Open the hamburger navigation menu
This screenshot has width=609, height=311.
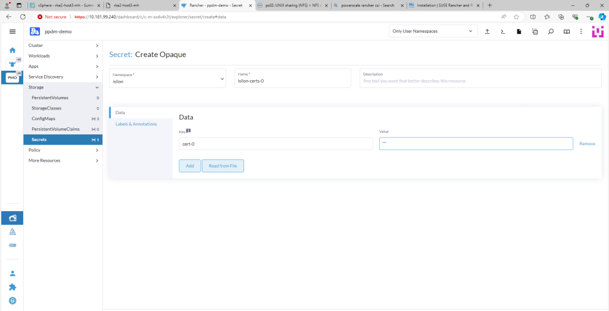(13, 31)
